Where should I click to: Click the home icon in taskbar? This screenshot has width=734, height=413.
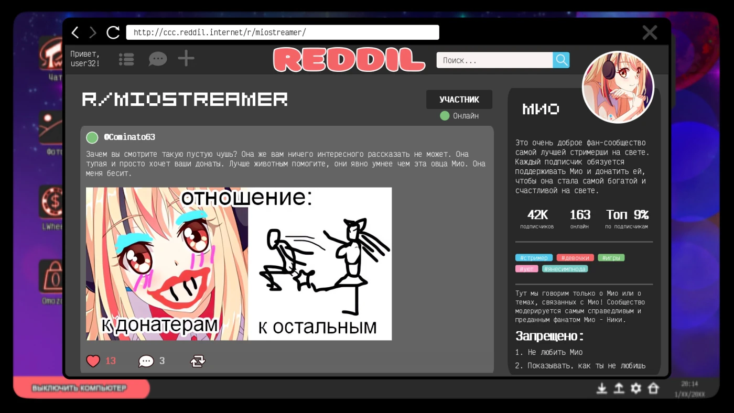tap(653, 388)
